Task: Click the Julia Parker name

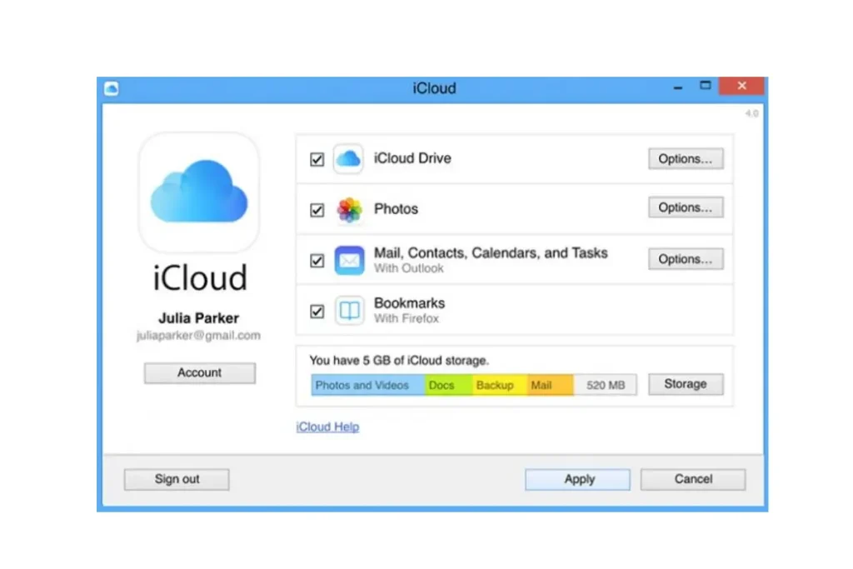Action: (198, 318)
